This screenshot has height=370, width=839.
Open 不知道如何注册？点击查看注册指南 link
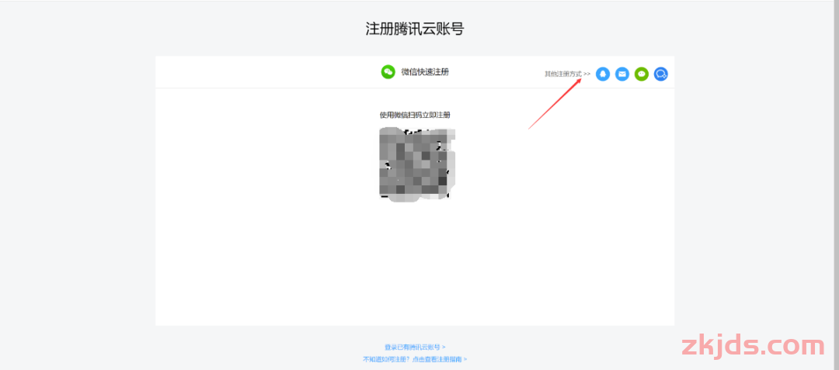point(415,359)
